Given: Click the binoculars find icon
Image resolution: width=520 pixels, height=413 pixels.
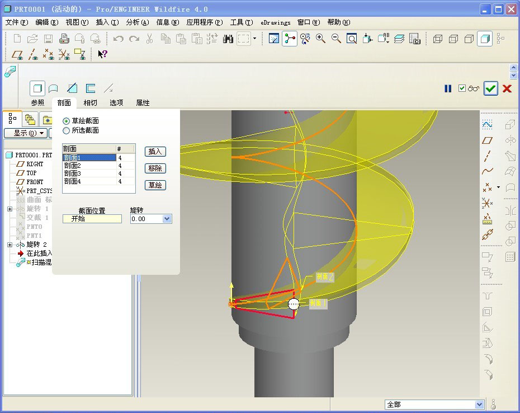Looking at the screenshot, I should (228, 39).
